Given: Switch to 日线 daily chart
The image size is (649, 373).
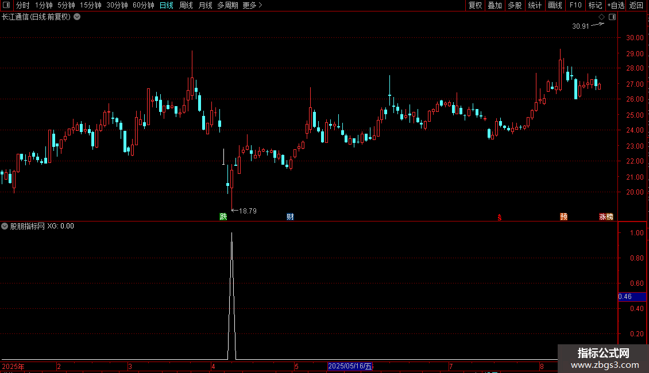Looking at the screenshot, I should tap(167, 5).
